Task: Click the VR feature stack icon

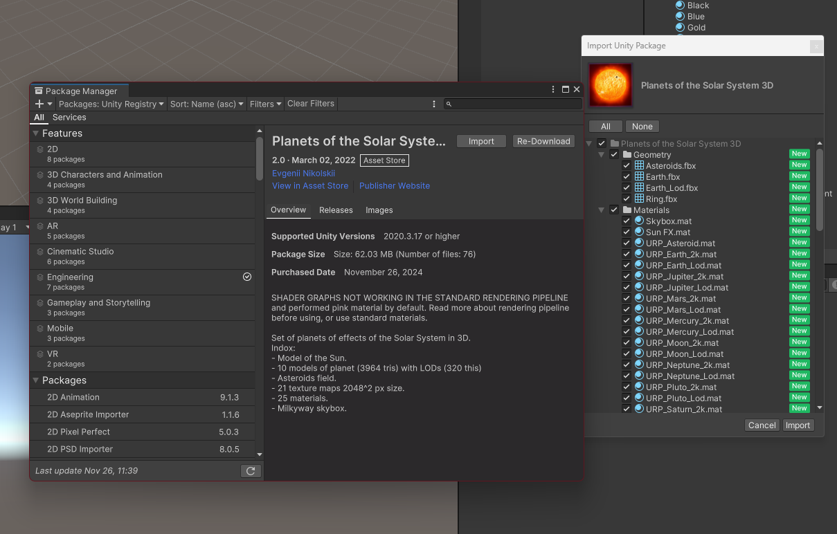Action: coord(40,354)
